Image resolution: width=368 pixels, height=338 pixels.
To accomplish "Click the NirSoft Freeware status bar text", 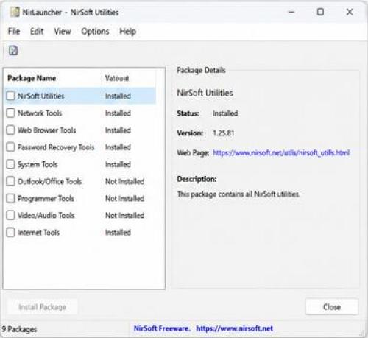I will 162,328.
